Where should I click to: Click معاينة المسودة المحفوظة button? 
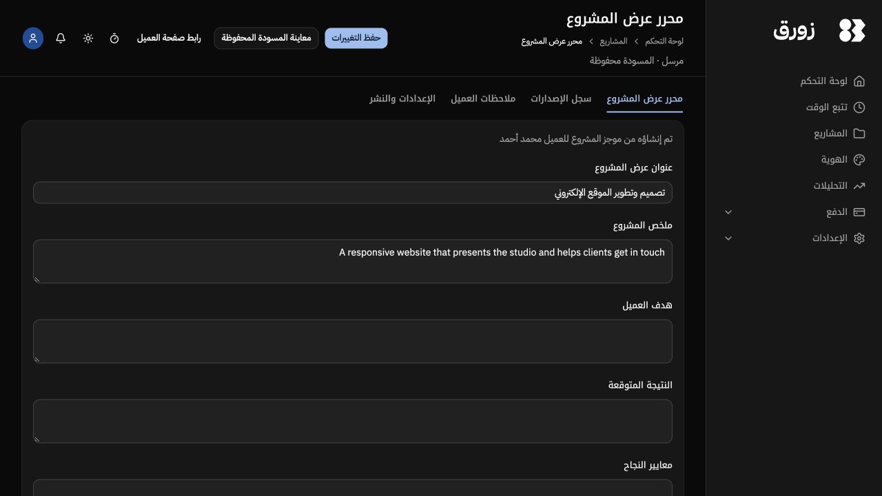266,39
